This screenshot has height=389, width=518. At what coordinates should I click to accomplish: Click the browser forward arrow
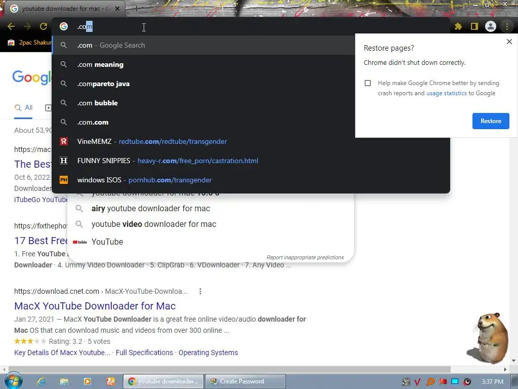[x=27, y=26]
